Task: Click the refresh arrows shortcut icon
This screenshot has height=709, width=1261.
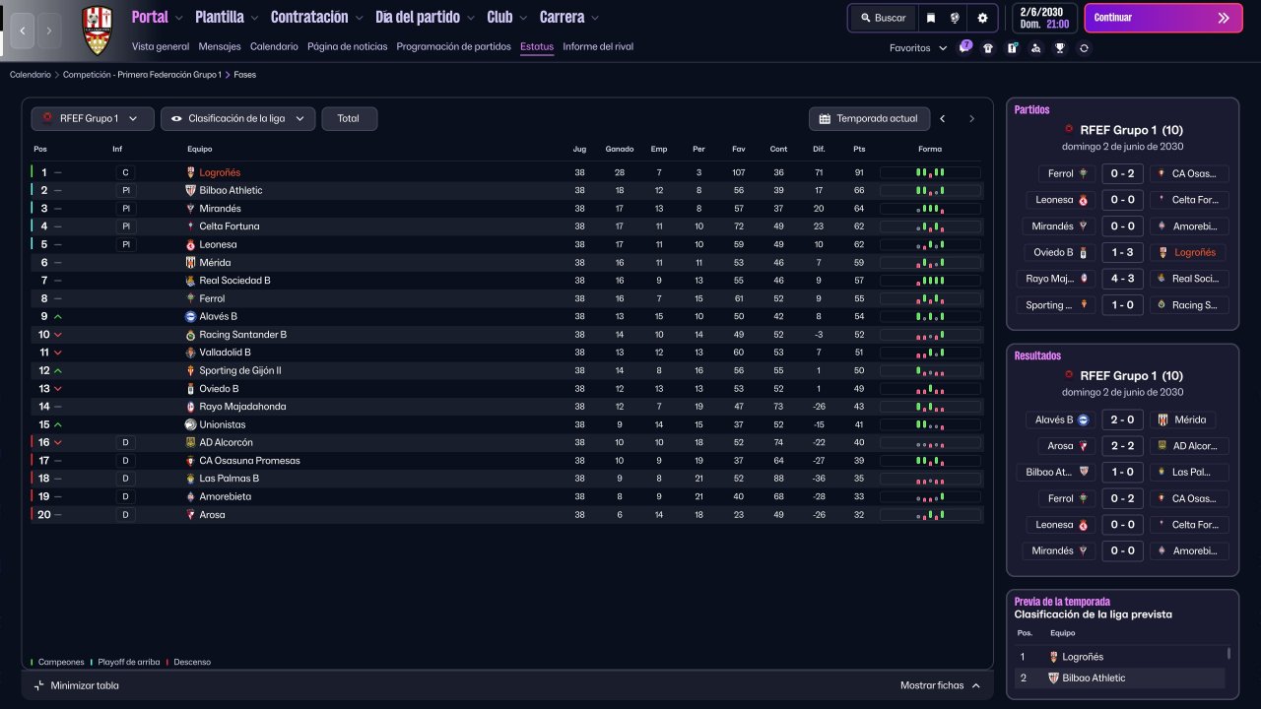Action: pyautogui.click(x=1084, y=47)
